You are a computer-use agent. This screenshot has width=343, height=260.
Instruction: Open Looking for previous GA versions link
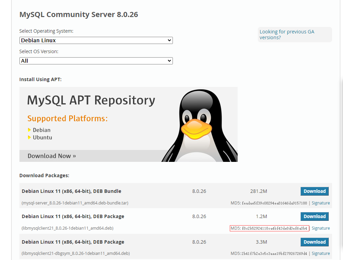287,34
